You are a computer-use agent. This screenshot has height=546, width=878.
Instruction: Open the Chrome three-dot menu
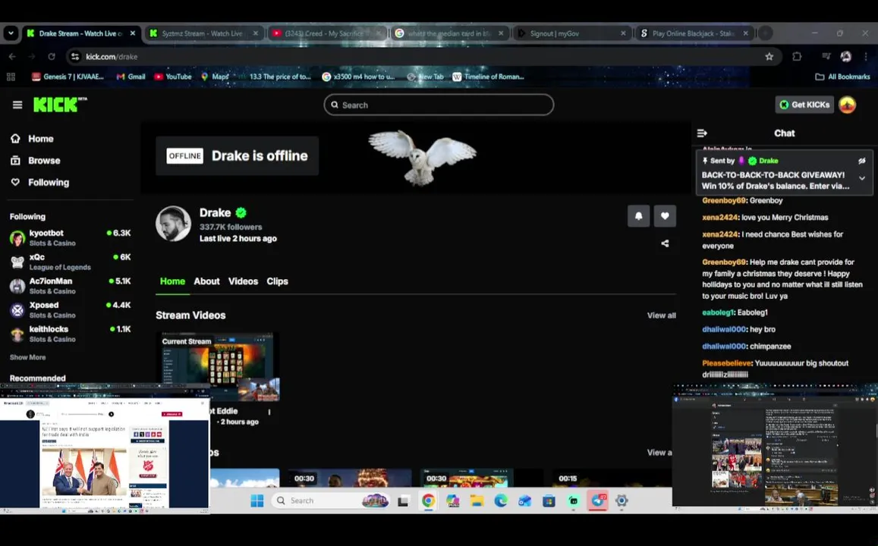coord(866,57)
